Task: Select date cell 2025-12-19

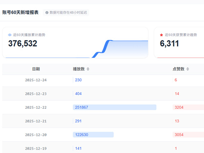Action: (x=36, y=148)
